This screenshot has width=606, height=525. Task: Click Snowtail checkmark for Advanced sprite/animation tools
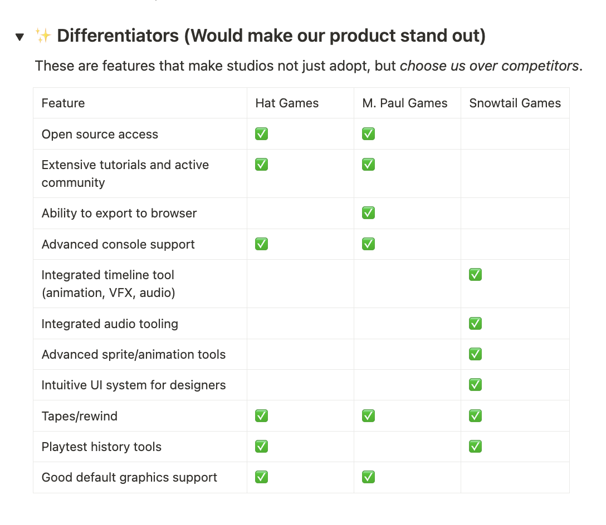click(x=475, y=354)
